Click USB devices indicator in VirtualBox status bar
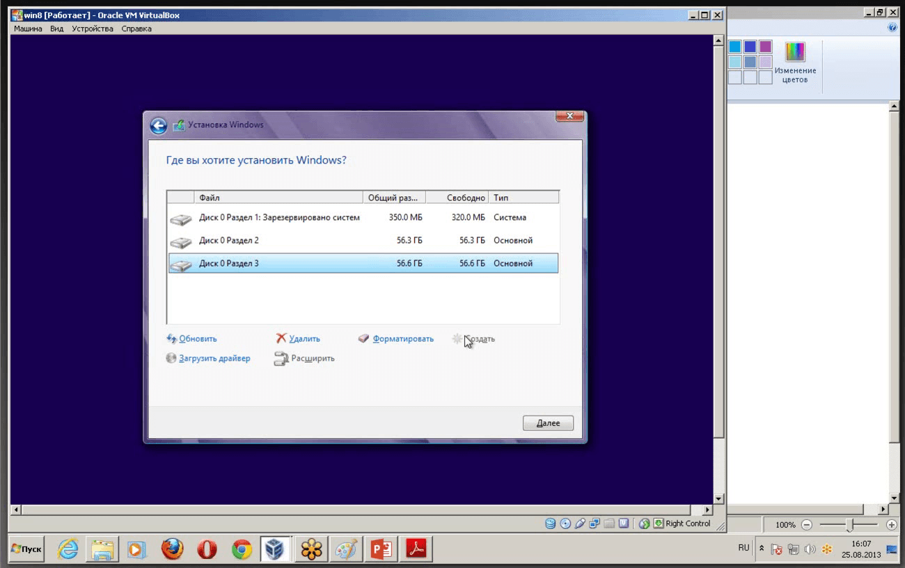 tap(580, 523)
